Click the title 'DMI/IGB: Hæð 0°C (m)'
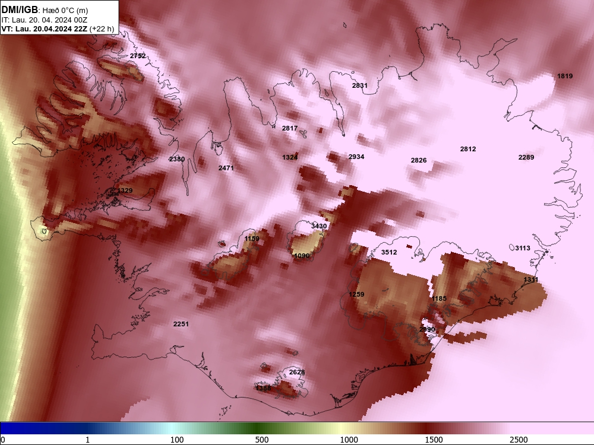This screenshot has height=445, width=594. pos(45,10)
